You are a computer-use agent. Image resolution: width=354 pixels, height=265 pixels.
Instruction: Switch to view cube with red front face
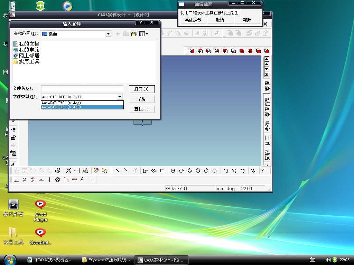pyautogui.click(x=192, y=51)
